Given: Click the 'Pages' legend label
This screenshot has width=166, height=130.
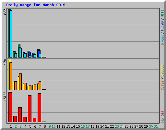Looking at the screenshot, I should point(162,40).
